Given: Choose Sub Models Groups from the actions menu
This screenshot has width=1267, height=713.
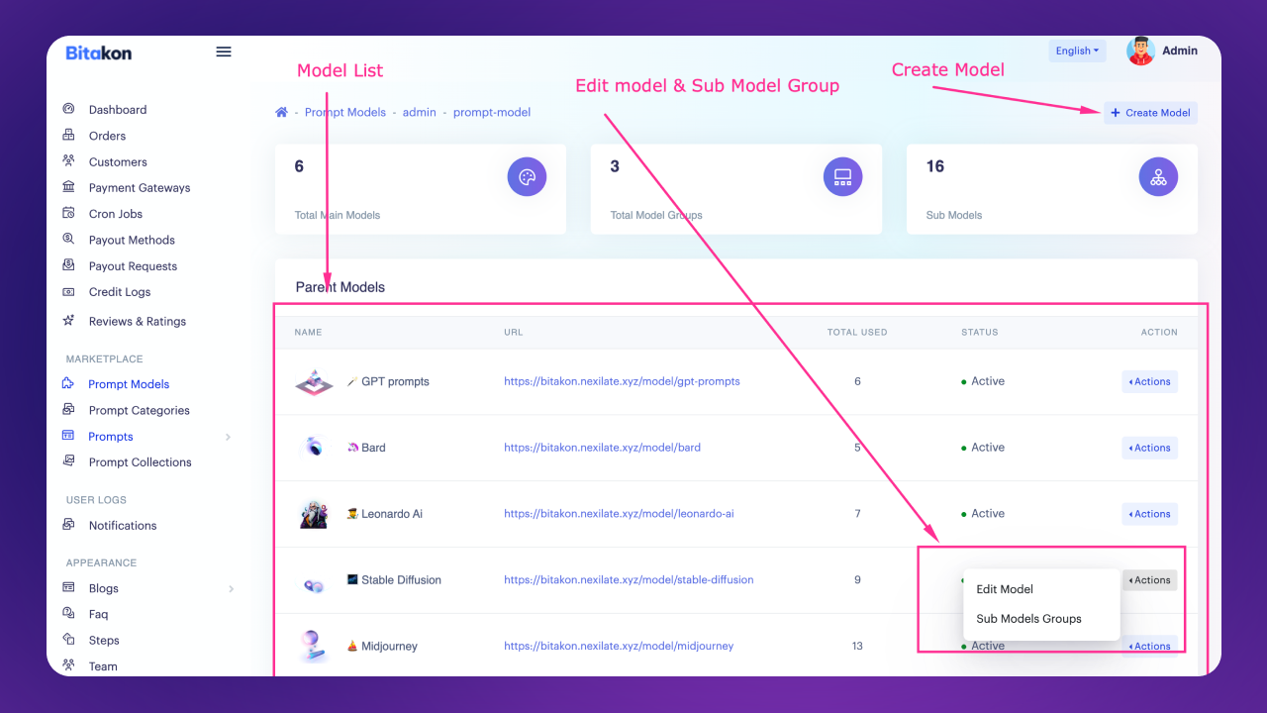Looking at the screenshot, I should [1028, 619].
